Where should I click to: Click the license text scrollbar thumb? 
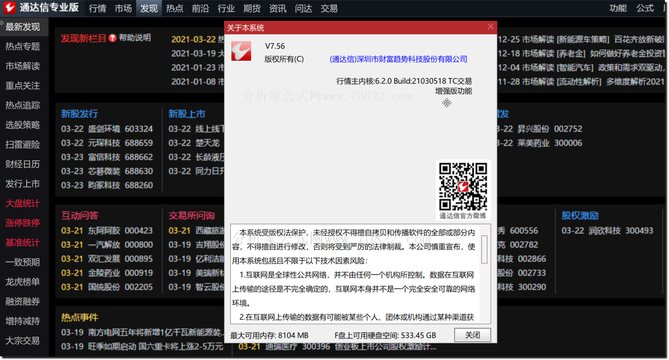pos(484,249)
